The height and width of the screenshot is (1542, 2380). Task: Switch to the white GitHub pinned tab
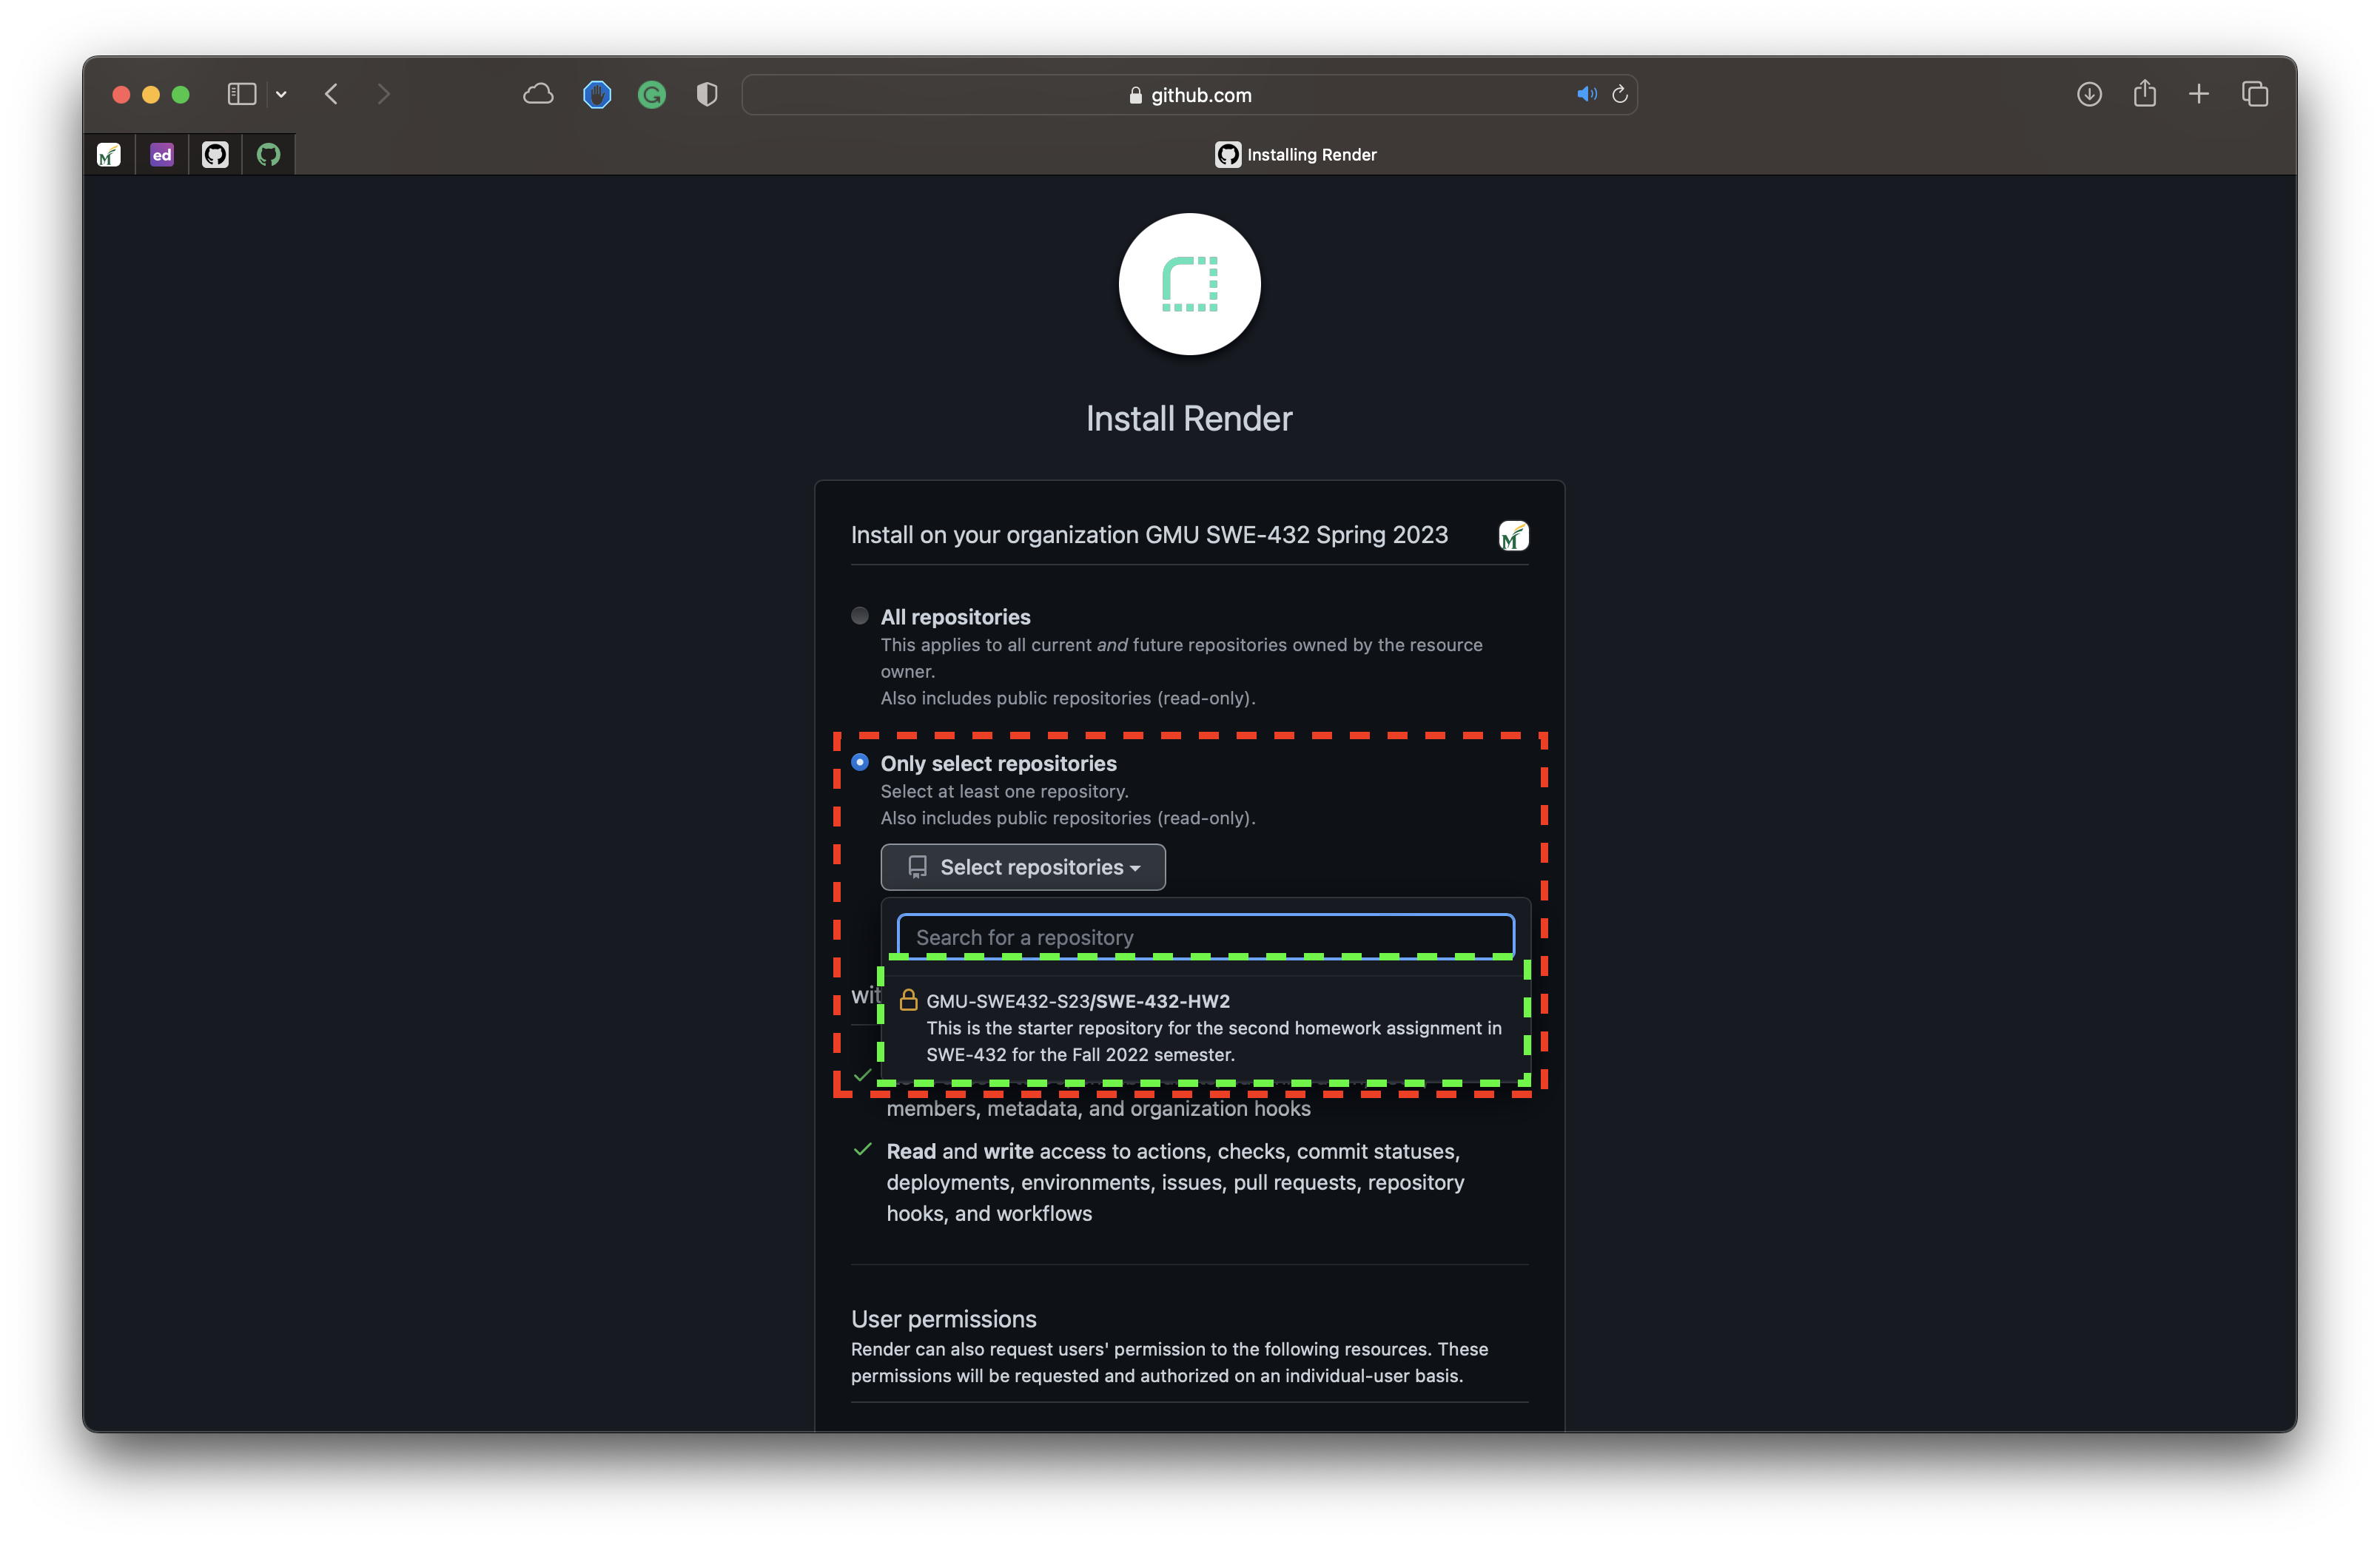click(215, 154)
